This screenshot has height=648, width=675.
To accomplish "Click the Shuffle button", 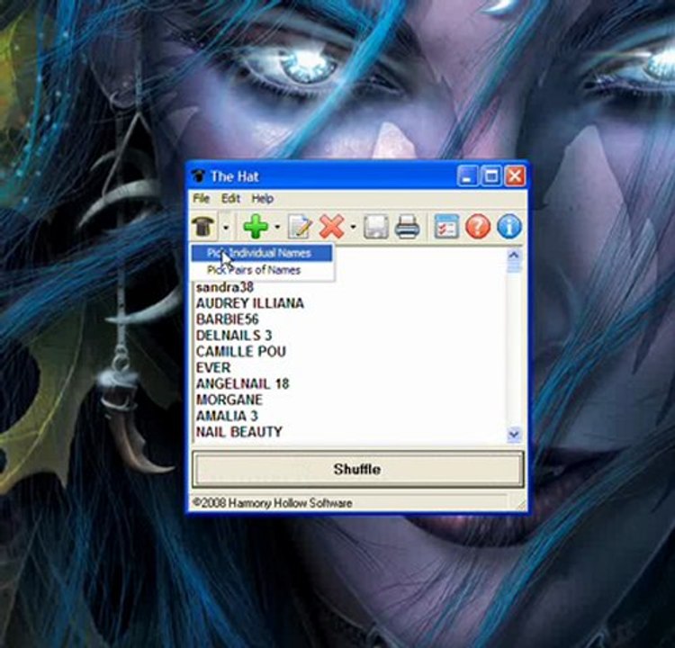I will [x=357, y=469].
